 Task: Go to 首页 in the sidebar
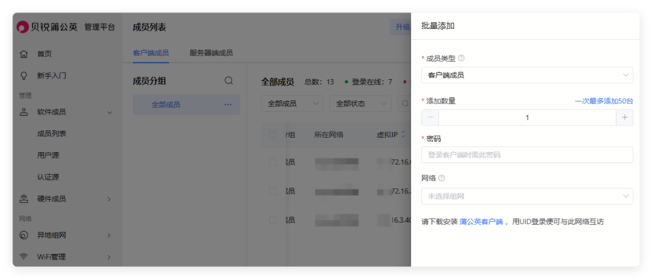[45, 54]
